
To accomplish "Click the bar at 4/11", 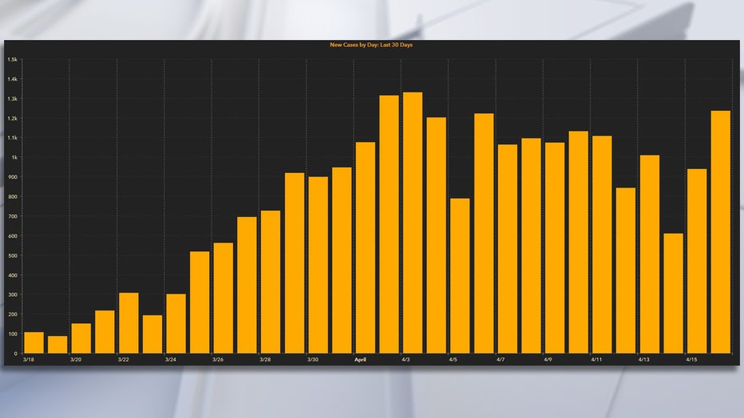I will click(x=602, y=245).
